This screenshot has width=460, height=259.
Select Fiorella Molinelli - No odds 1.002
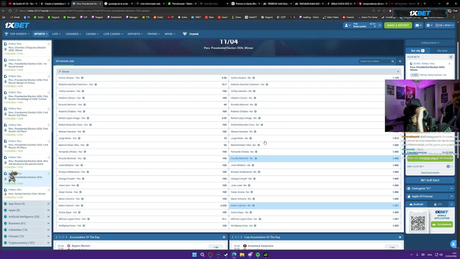coord(314,158)
